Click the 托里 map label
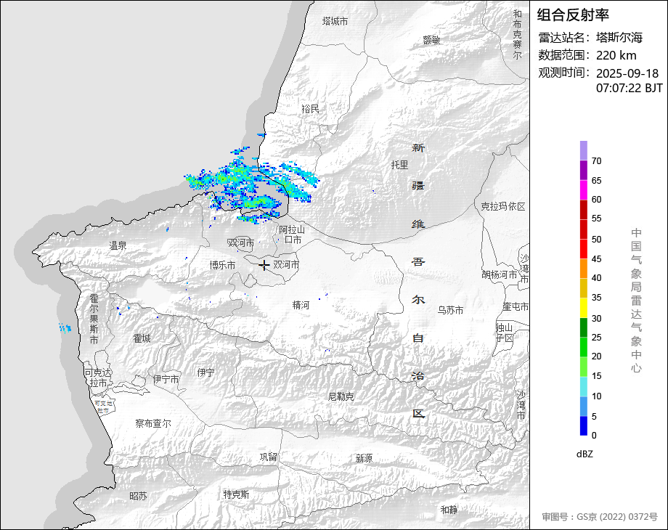 (399, 165)
